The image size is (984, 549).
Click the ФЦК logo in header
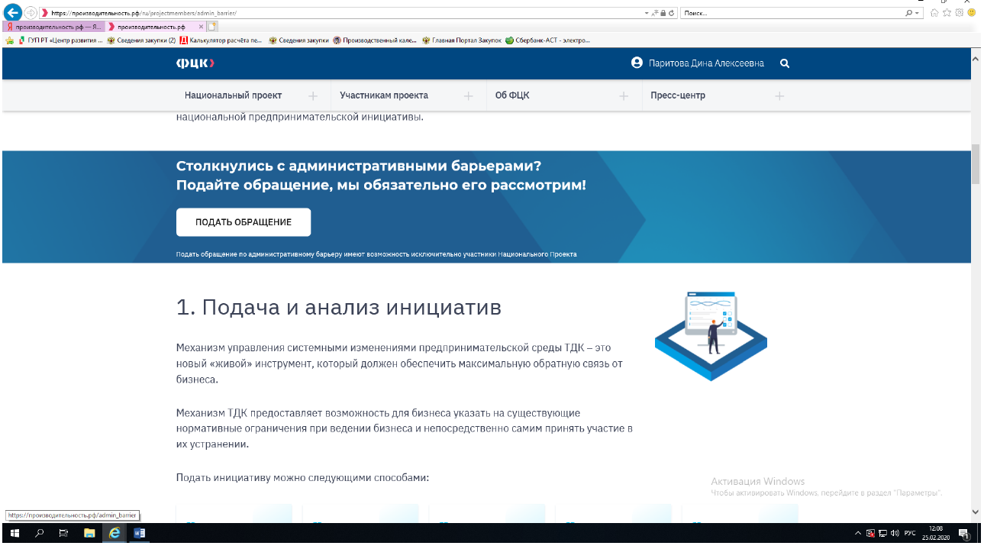click(195, 63)
